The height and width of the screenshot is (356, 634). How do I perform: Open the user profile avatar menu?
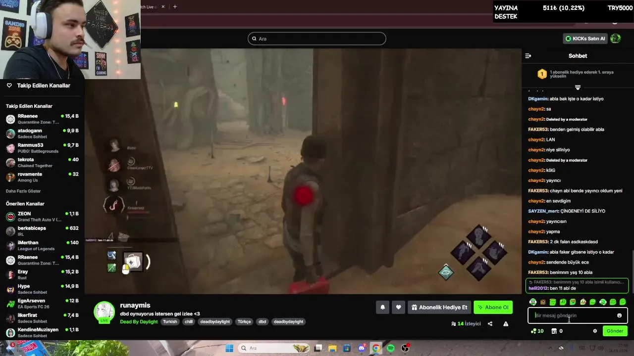(616, 38)
